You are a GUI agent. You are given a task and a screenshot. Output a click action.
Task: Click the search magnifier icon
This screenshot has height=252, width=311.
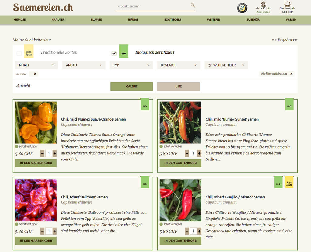click(x=193, y=5)
